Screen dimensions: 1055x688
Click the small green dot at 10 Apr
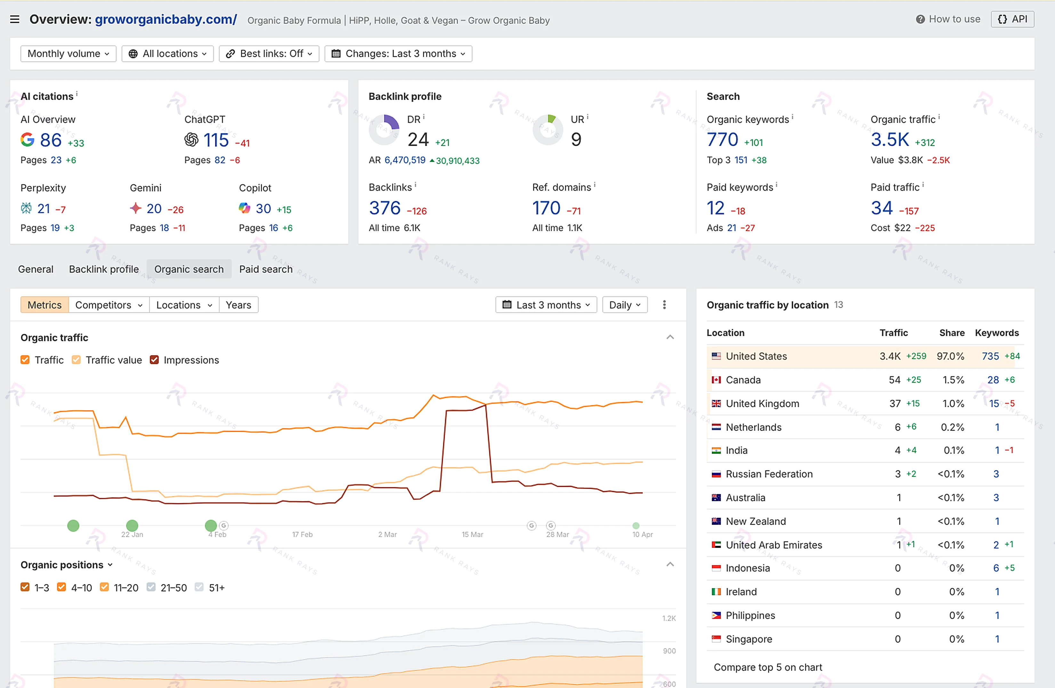636,525
